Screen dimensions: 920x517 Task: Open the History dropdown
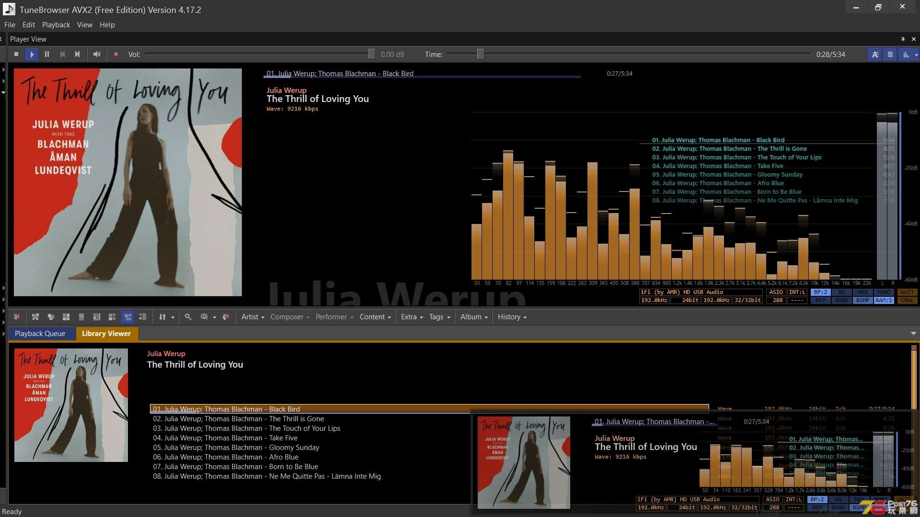click(x=512, y=317)
